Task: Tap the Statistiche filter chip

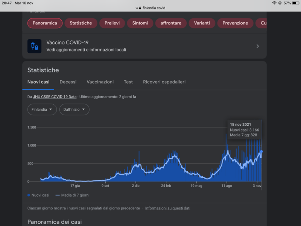Action: [81, 23]
